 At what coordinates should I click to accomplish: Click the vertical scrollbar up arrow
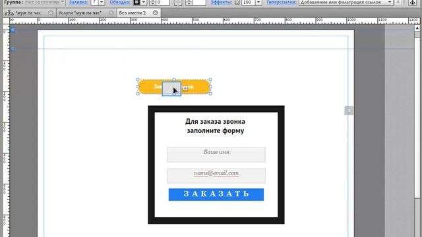417,28
